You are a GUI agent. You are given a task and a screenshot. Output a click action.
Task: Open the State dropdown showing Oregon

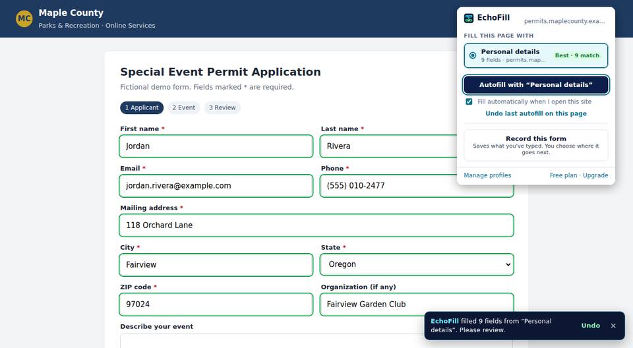tap(417, 264)
